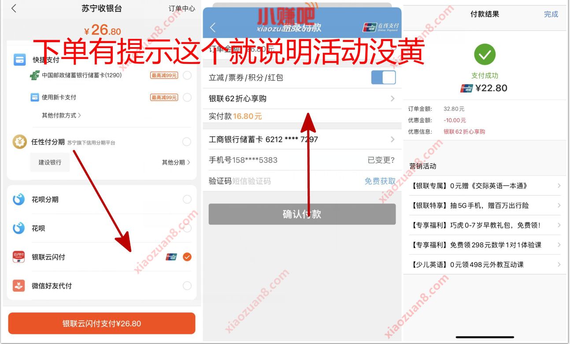Select the 花呗 radio button
The width and height of the screenshot is (570, 344).
[187, 228]
